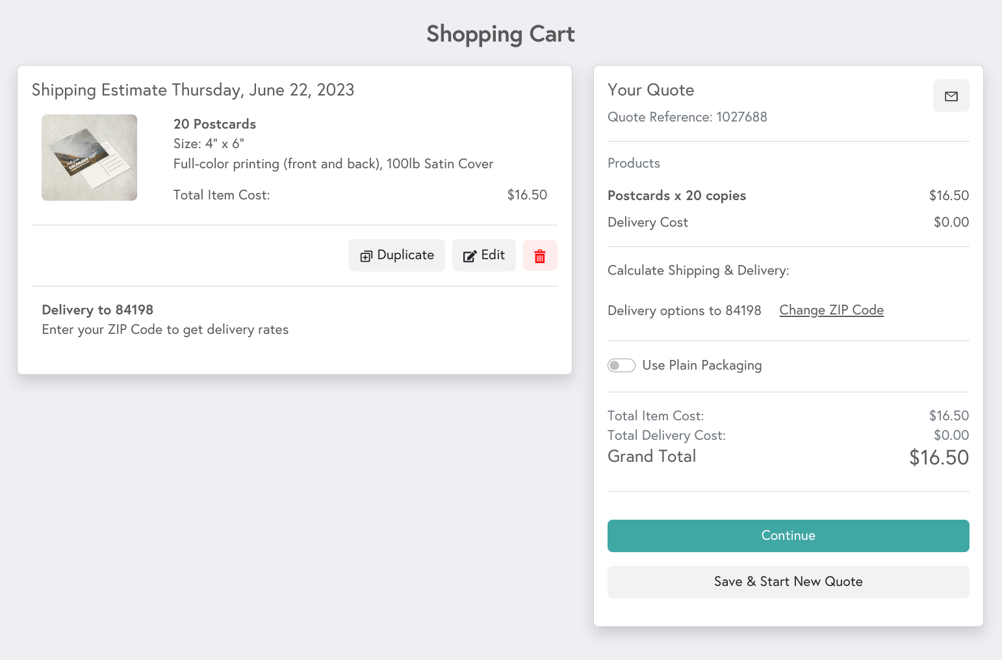1002x660 pixels.
Task: Click the Delivery Cost row label
Action: pyautogui.click(x=648, y=222)
